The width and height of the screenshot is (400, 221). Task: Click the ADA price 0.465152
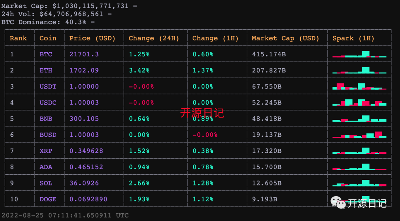(86, 167)
